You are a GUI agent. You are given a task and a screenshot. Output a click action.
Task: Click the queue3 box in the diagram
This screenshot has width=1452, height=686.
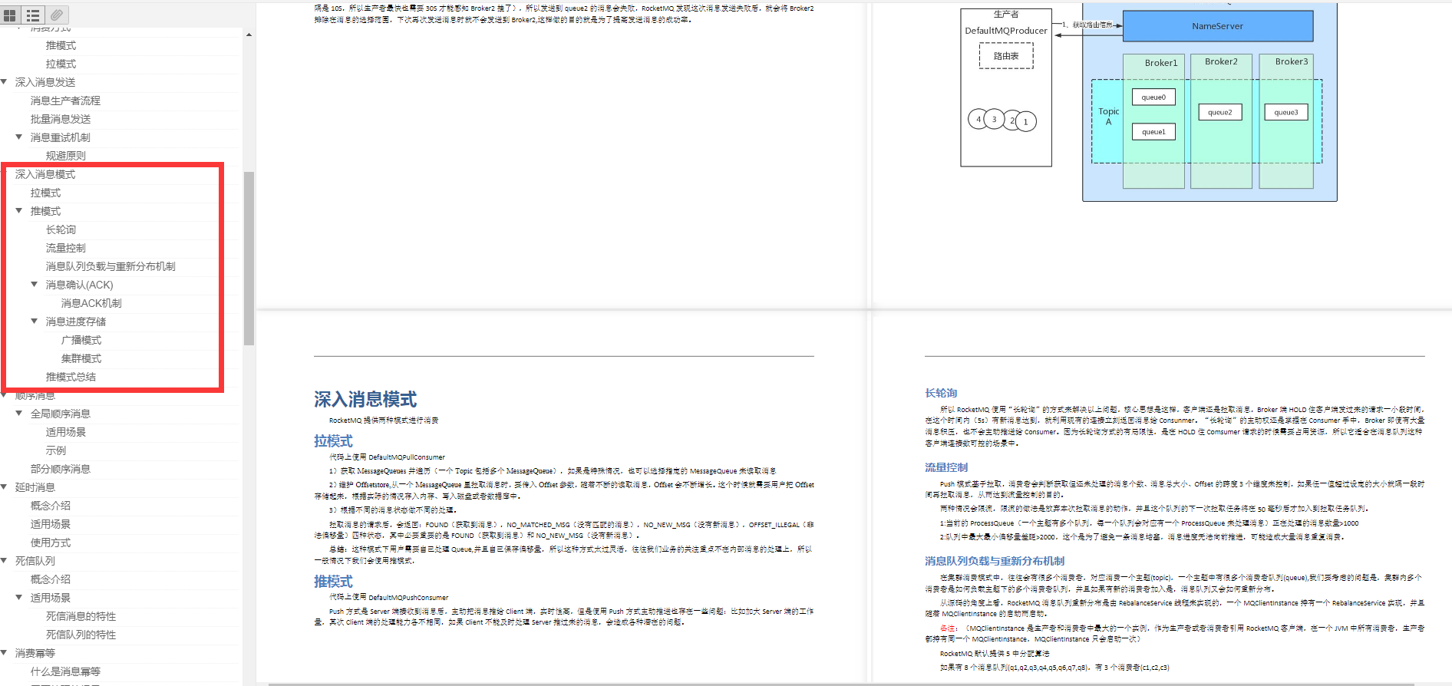pyautogui.click(x=1286, y=112)
